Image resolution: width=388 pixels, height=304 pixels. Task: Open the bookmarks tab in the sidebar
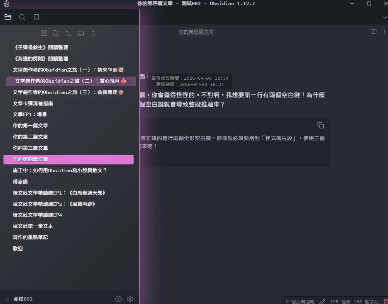click(x=36, y=17)
